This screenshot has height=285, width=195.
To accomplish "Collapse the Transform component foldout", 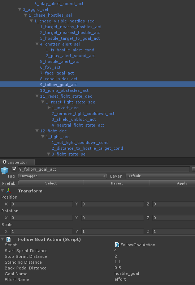I will (3, 191).
